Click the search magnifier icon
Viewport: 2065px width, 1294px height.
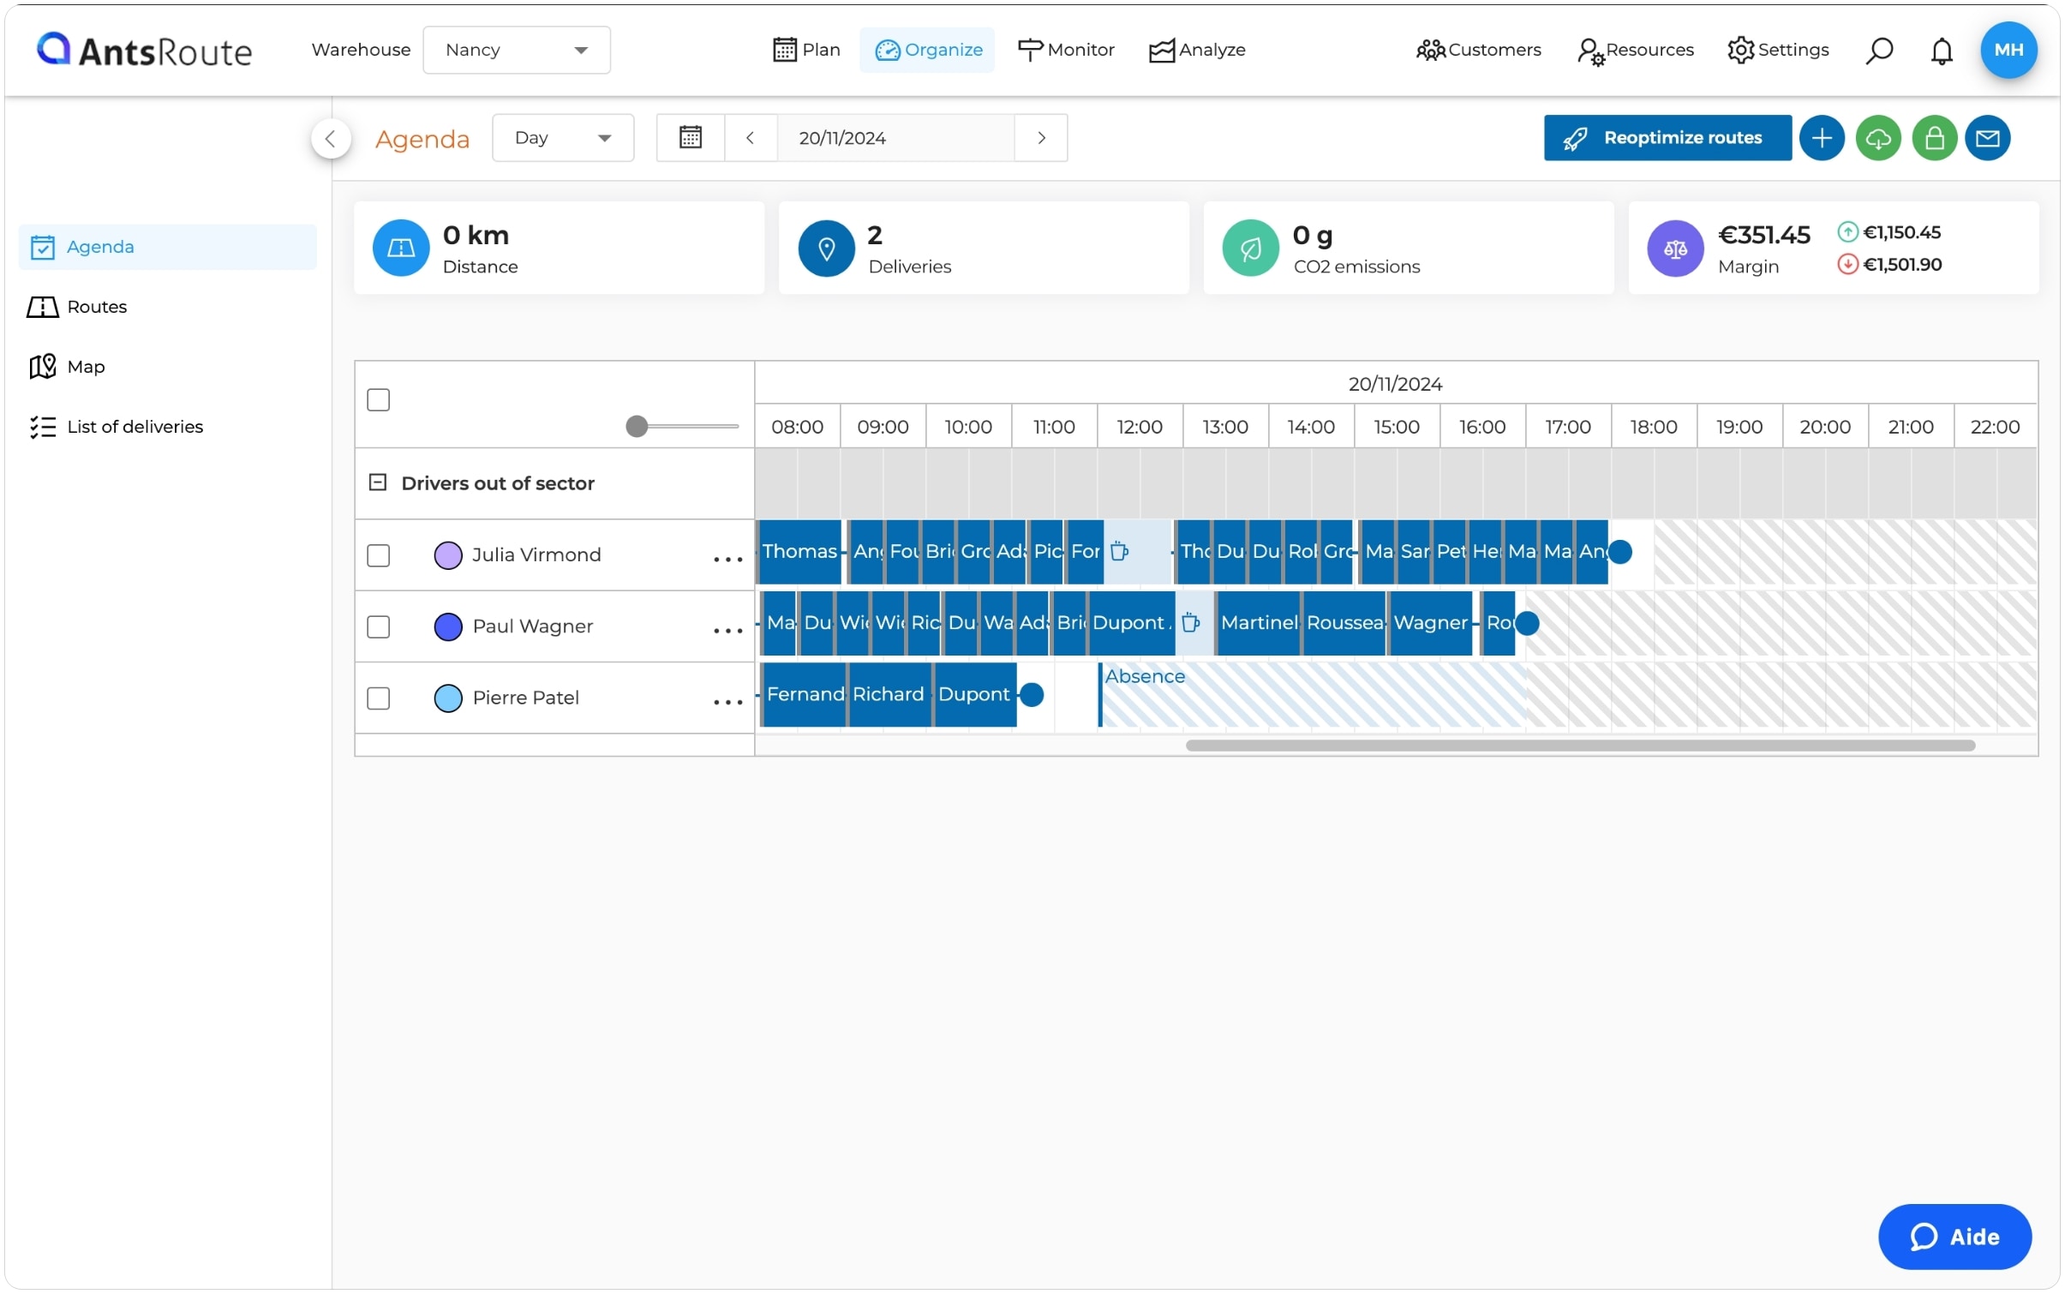[x=1878, y=51]
